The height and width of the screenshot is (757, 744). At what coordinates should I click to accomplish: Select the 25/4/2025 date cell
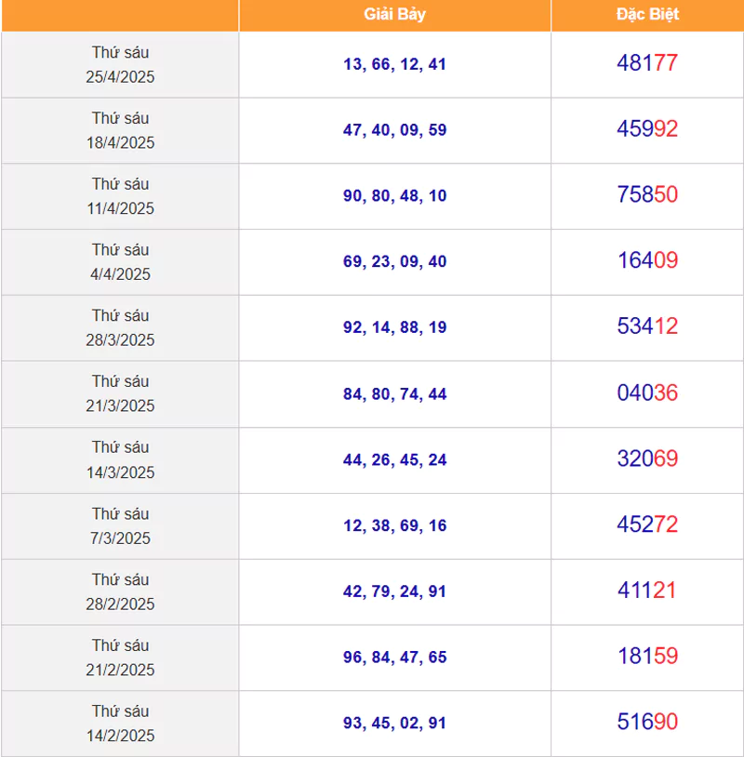point(120,65)
